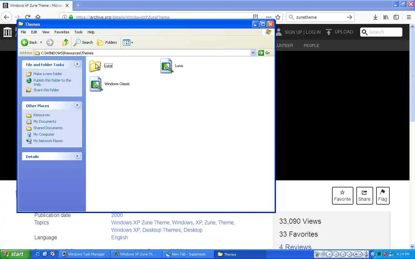Open the File menu
This screenshot has height=259, width=415.
[x=23, y=32]
